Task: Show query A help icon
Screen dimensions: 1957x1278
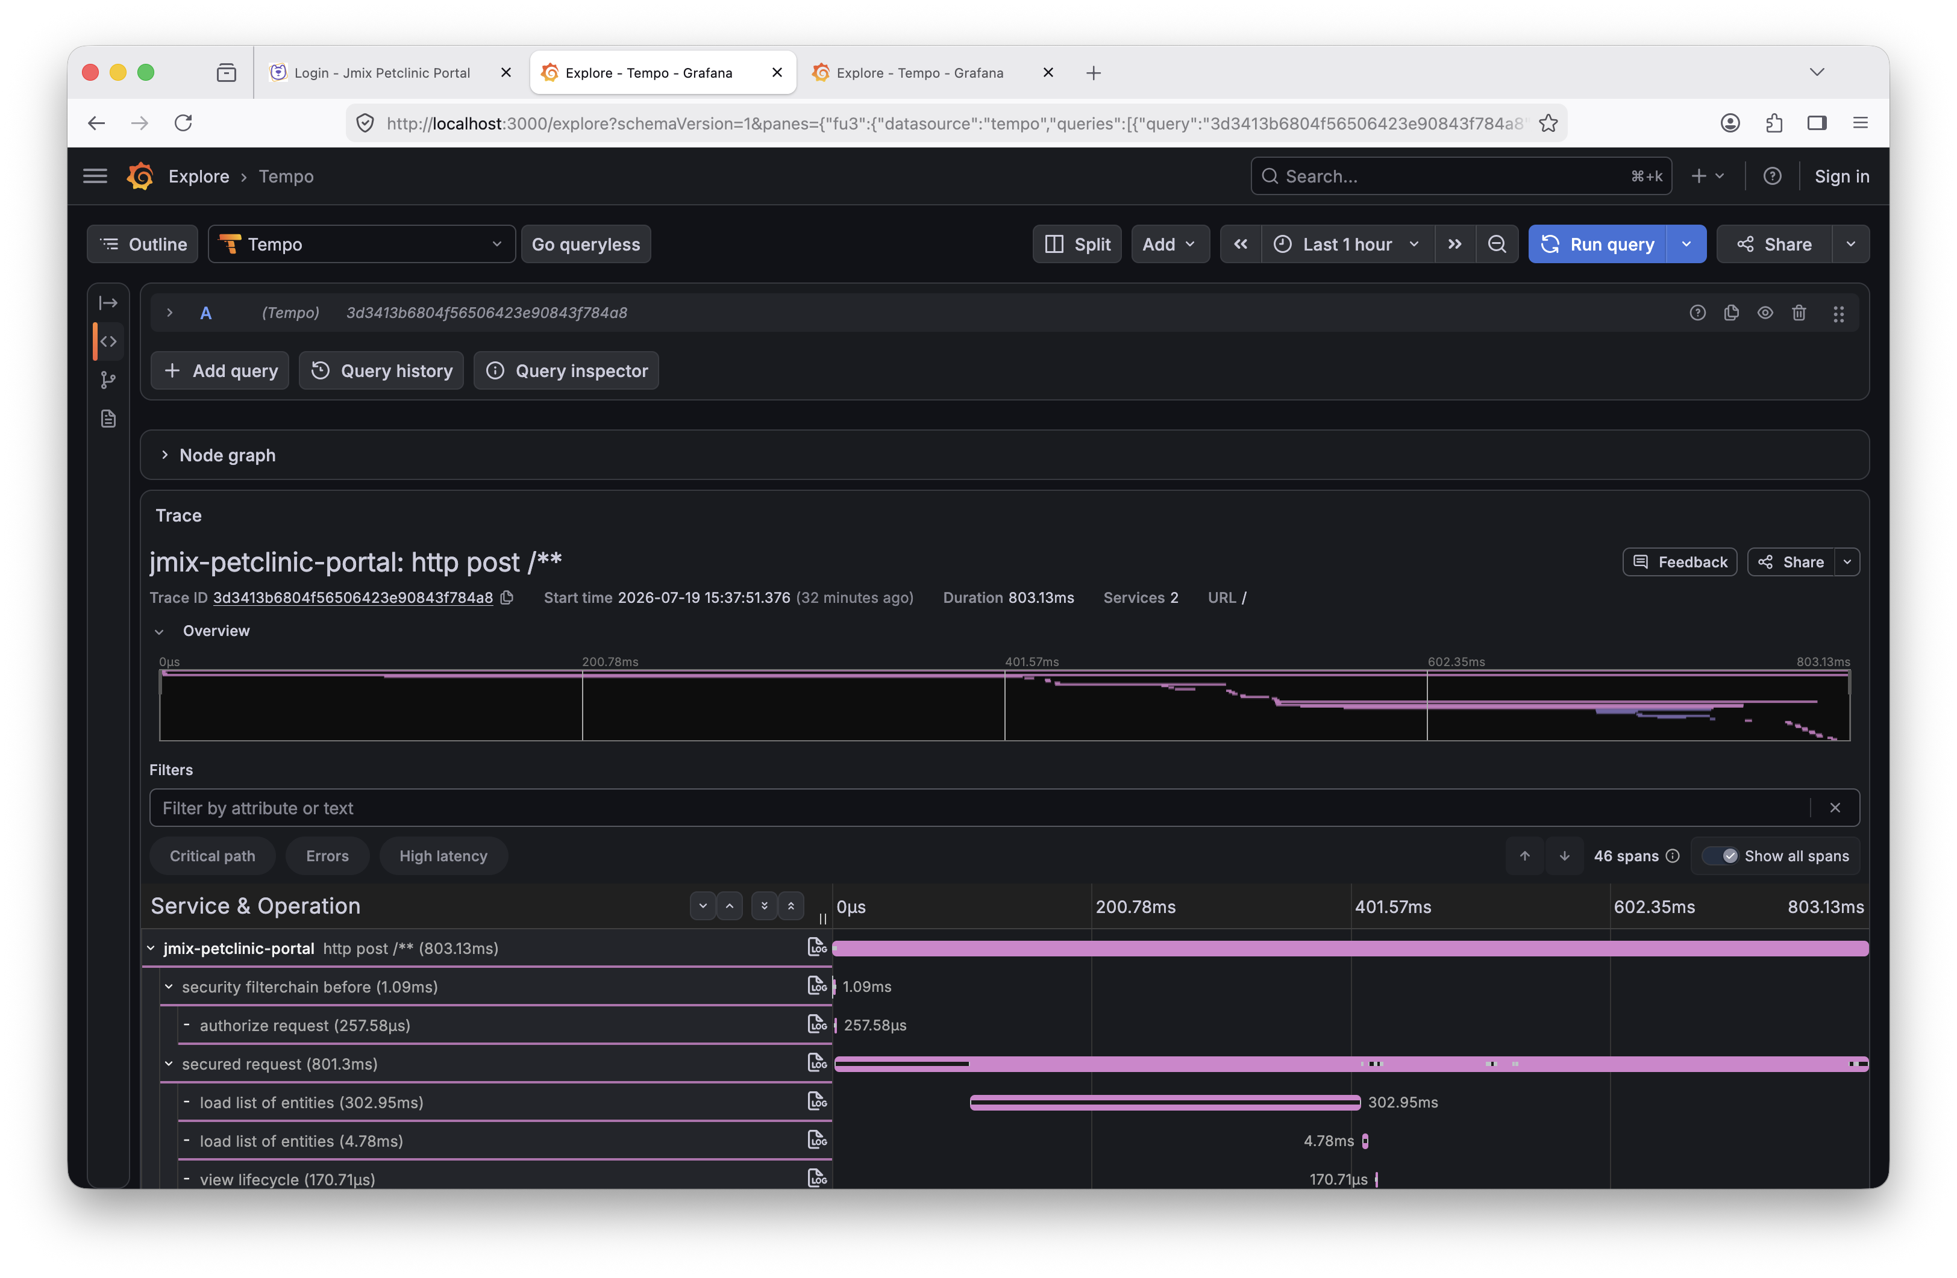Action: [x=1697, y=313]
